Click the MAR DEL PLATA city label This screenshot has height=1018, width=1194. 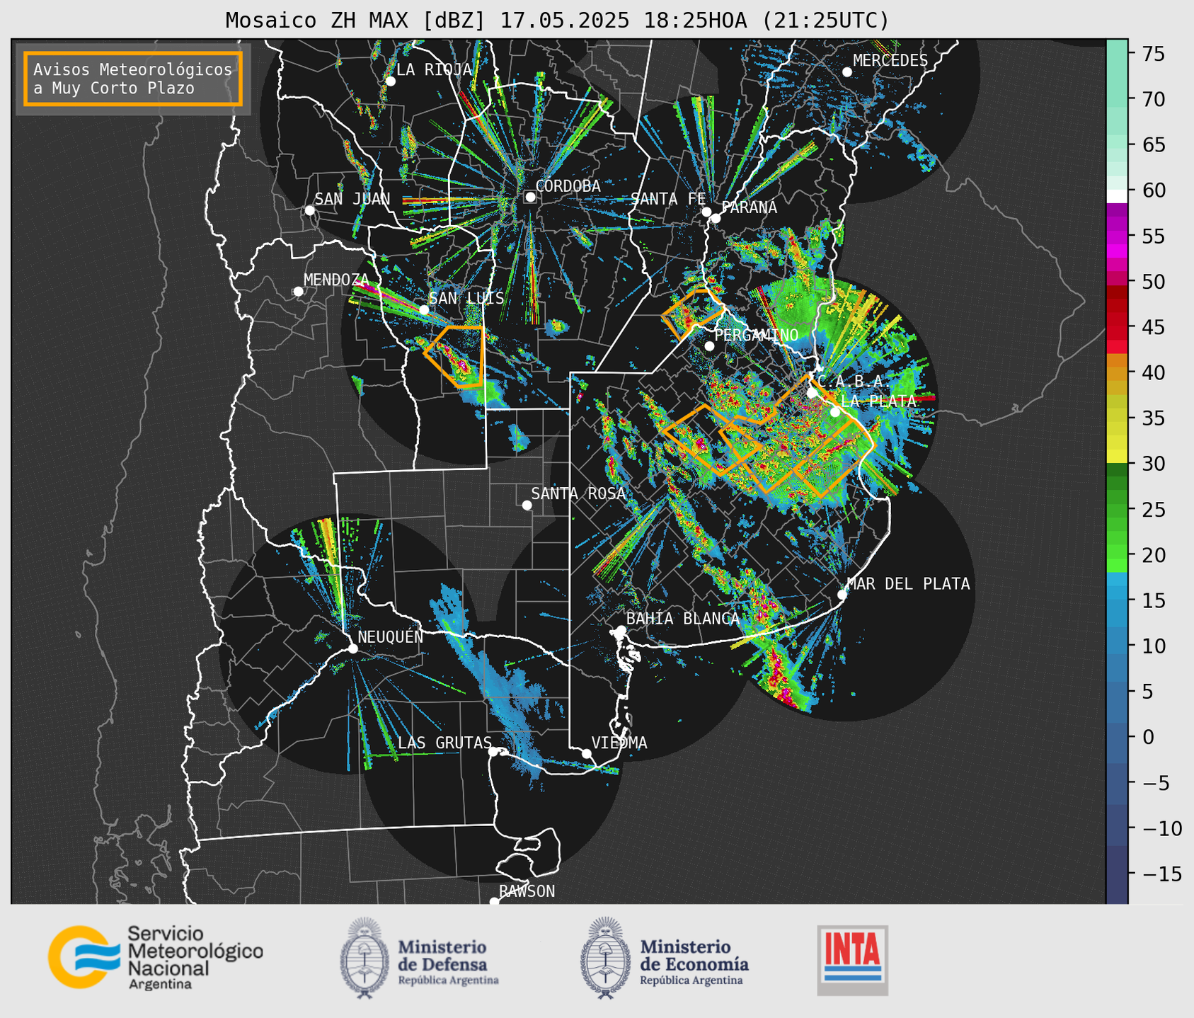pos(908,583)
